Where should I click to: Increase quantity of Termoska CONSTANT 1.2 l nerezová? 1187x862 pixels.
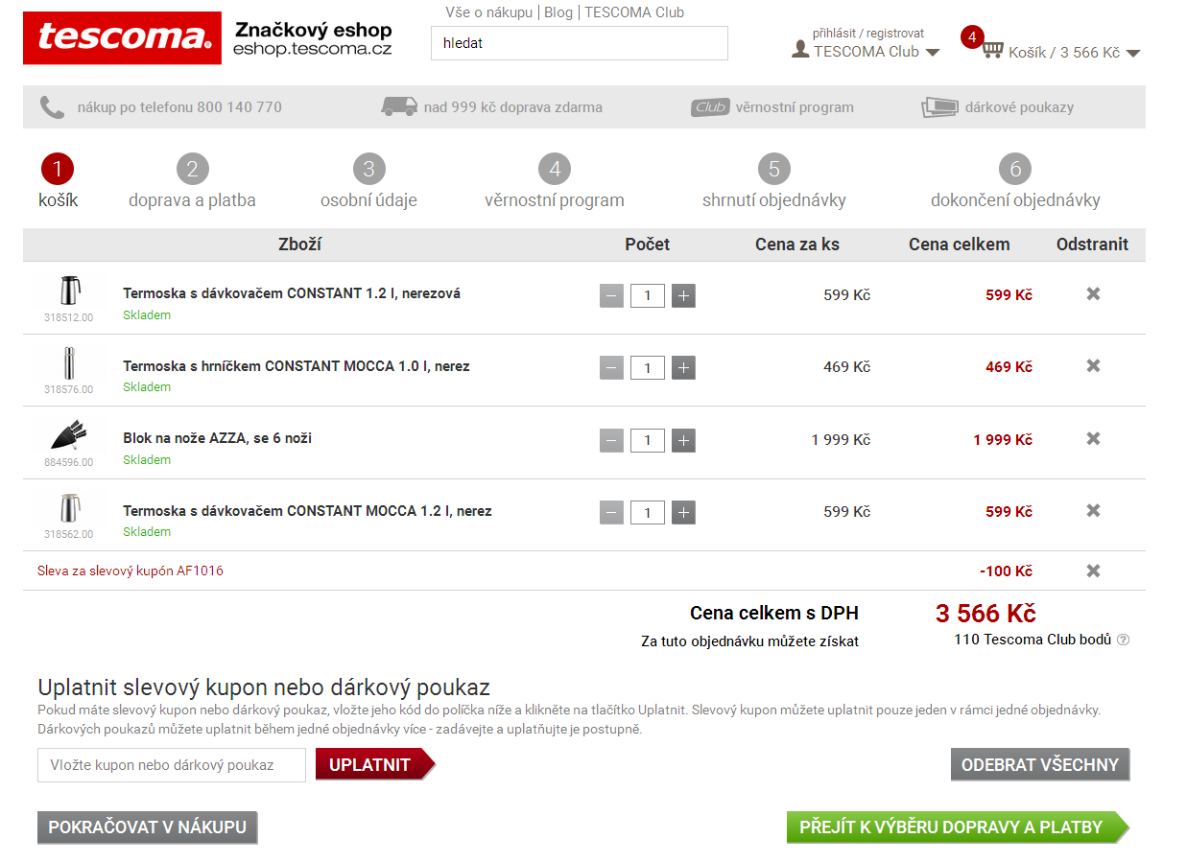click(x=683, y=295)
